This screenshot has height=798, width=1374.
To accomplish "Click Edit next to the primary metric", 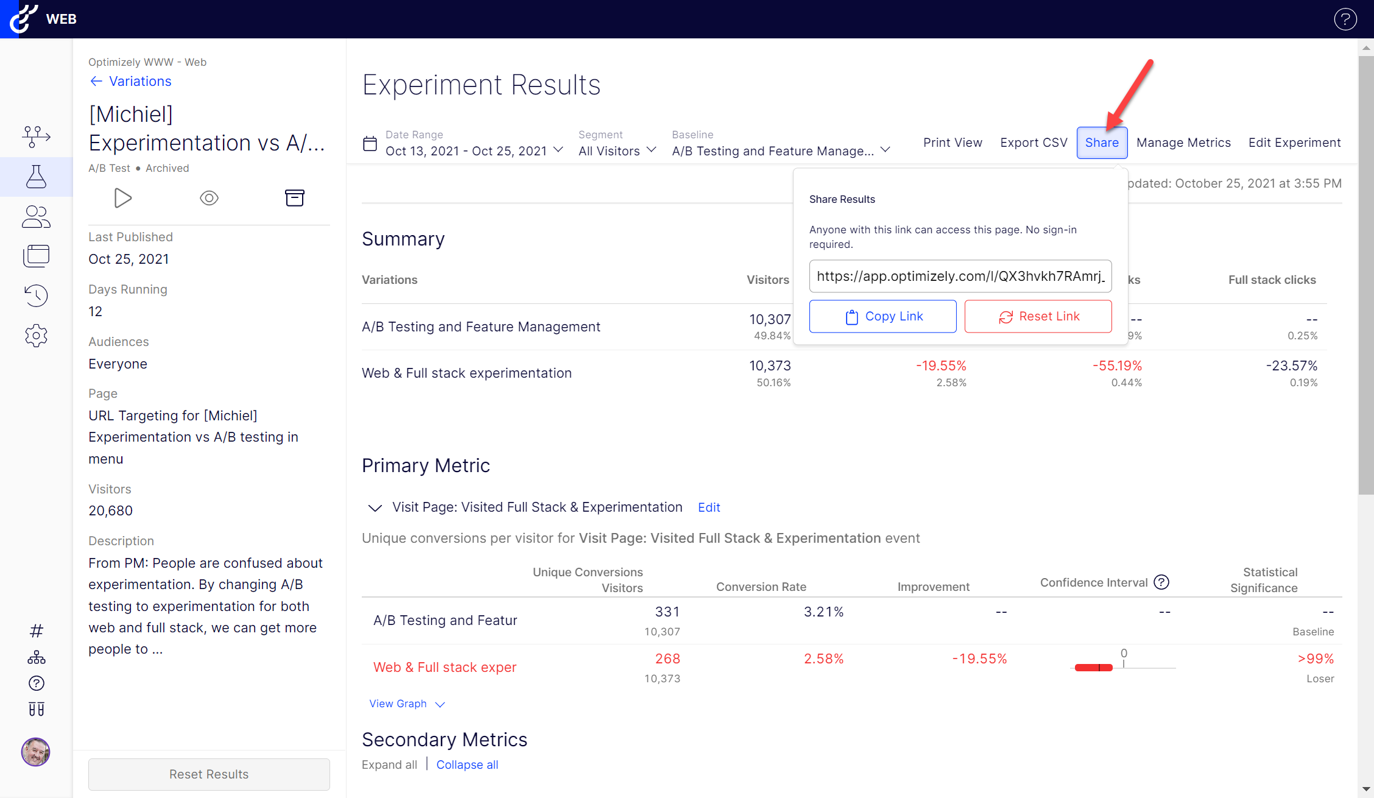I will click(709, 507).
